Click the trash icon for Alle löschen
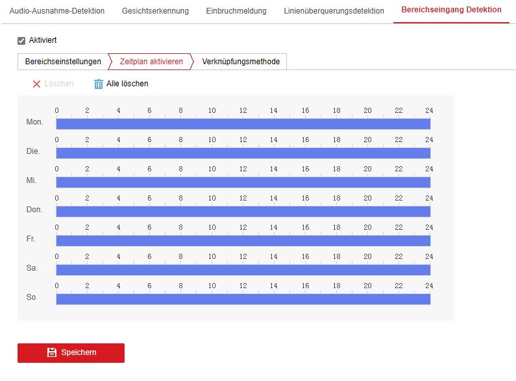The image size is (516, 381). pos(99,84)
